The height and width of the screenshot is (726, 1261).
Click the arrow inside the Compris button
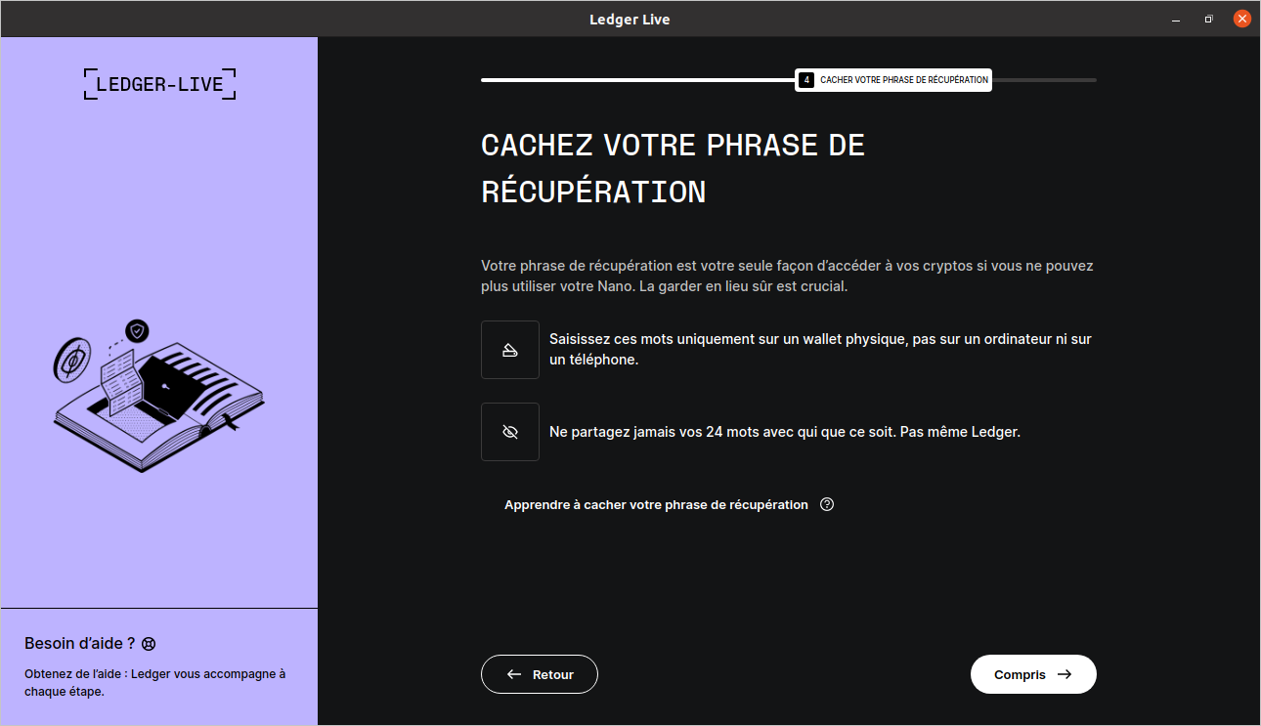tap(1065, 674)
